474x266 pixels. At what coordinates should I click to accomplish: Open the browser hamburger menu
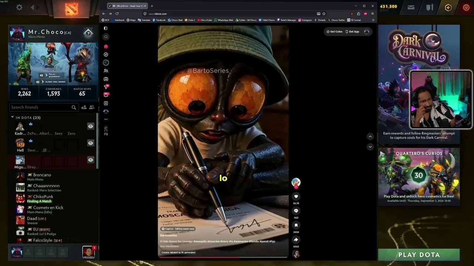(x=372, y=14)
